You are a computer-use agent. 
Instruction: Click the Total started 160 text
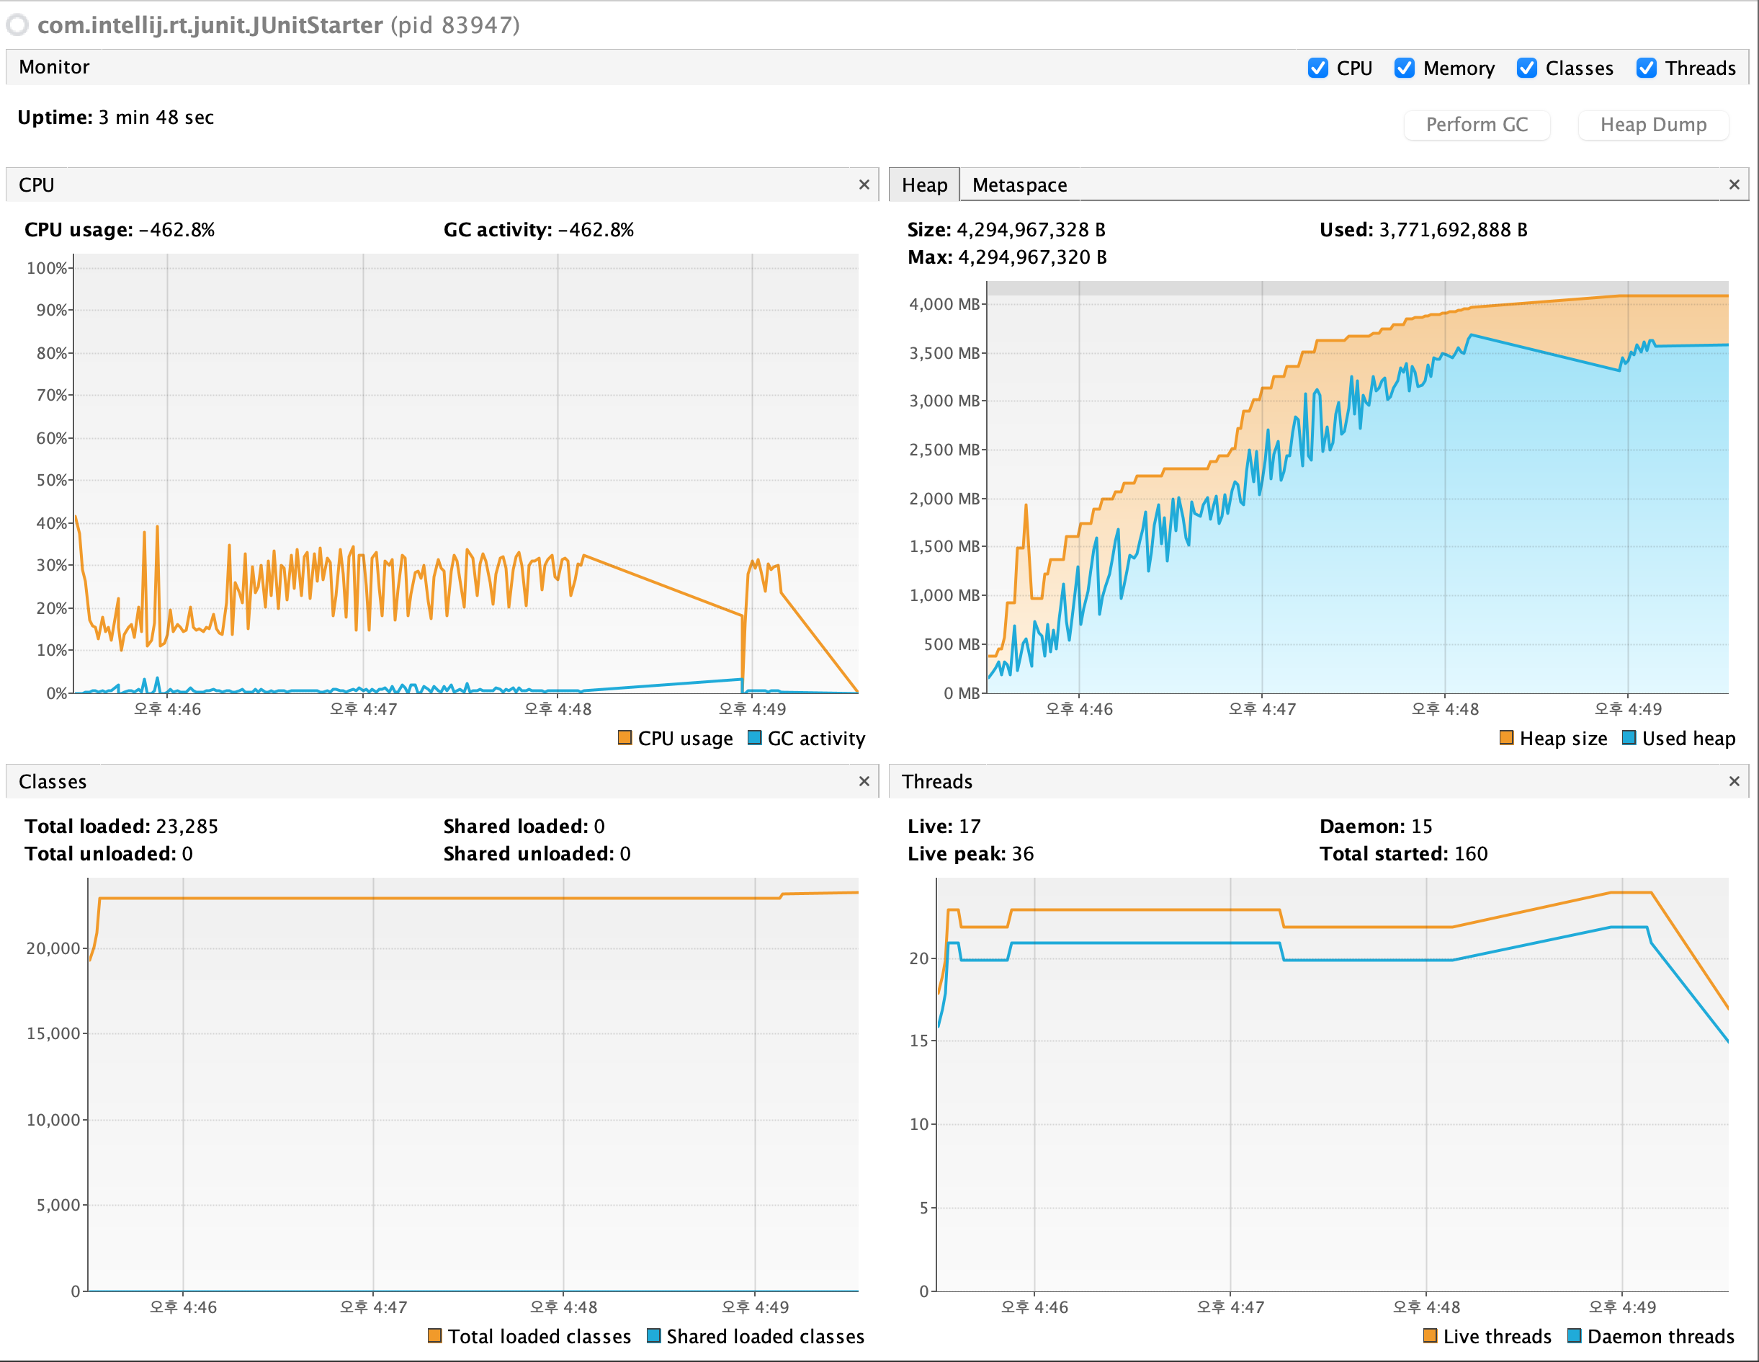click(1403, 853)
